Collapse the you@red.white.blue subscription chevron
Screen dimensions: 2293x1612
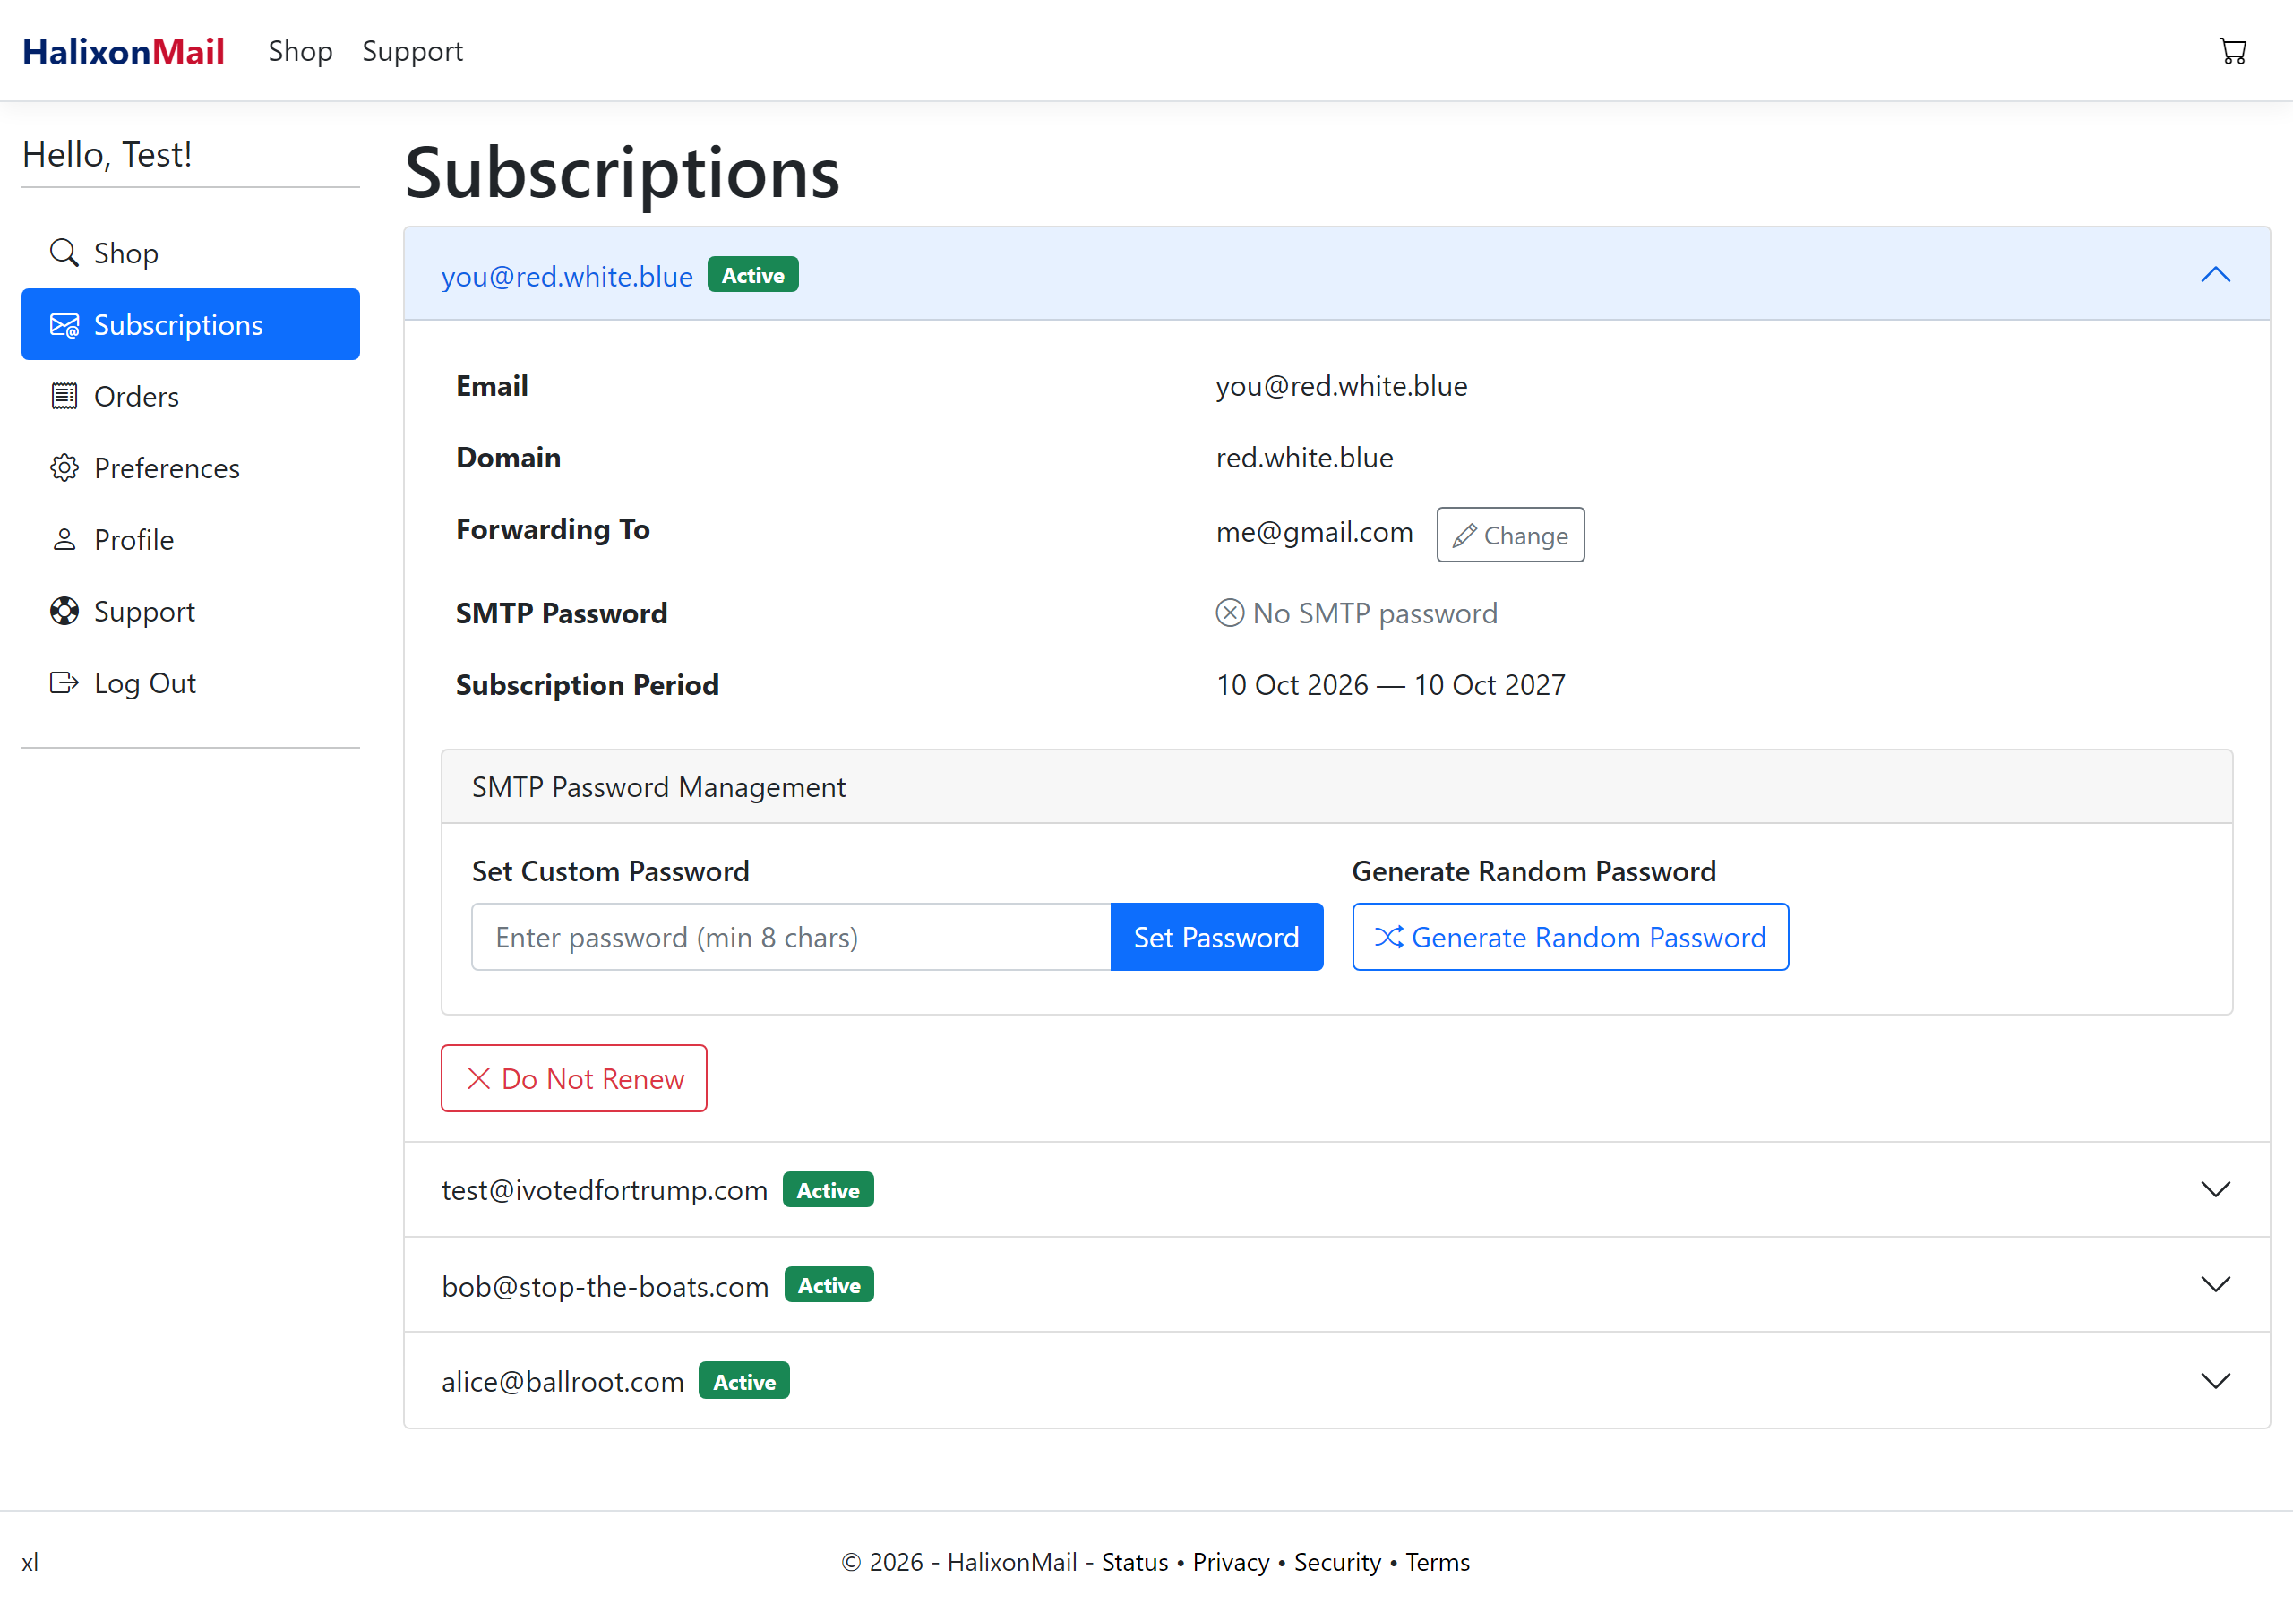[x=2215, y=275]
